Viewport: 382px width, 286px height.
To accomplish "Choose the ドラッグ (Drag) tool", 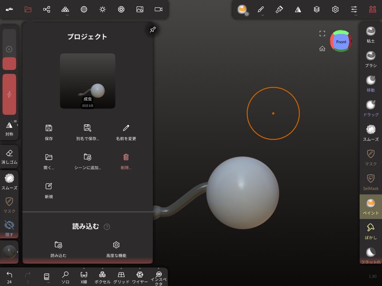I will pyautogui.click(x=370, y=108).
